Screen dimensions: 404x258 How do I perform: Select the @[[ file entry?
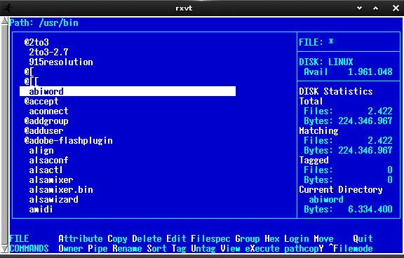(x=32, y=81)
